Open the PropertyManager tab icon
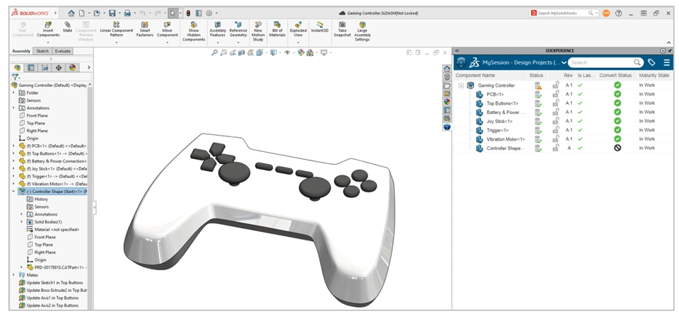This screenshot has height=316, width=679. (30, 68)
